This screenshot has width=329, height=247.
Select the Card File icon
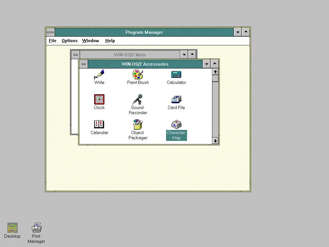pyautogui.click(x=176, y=99)
